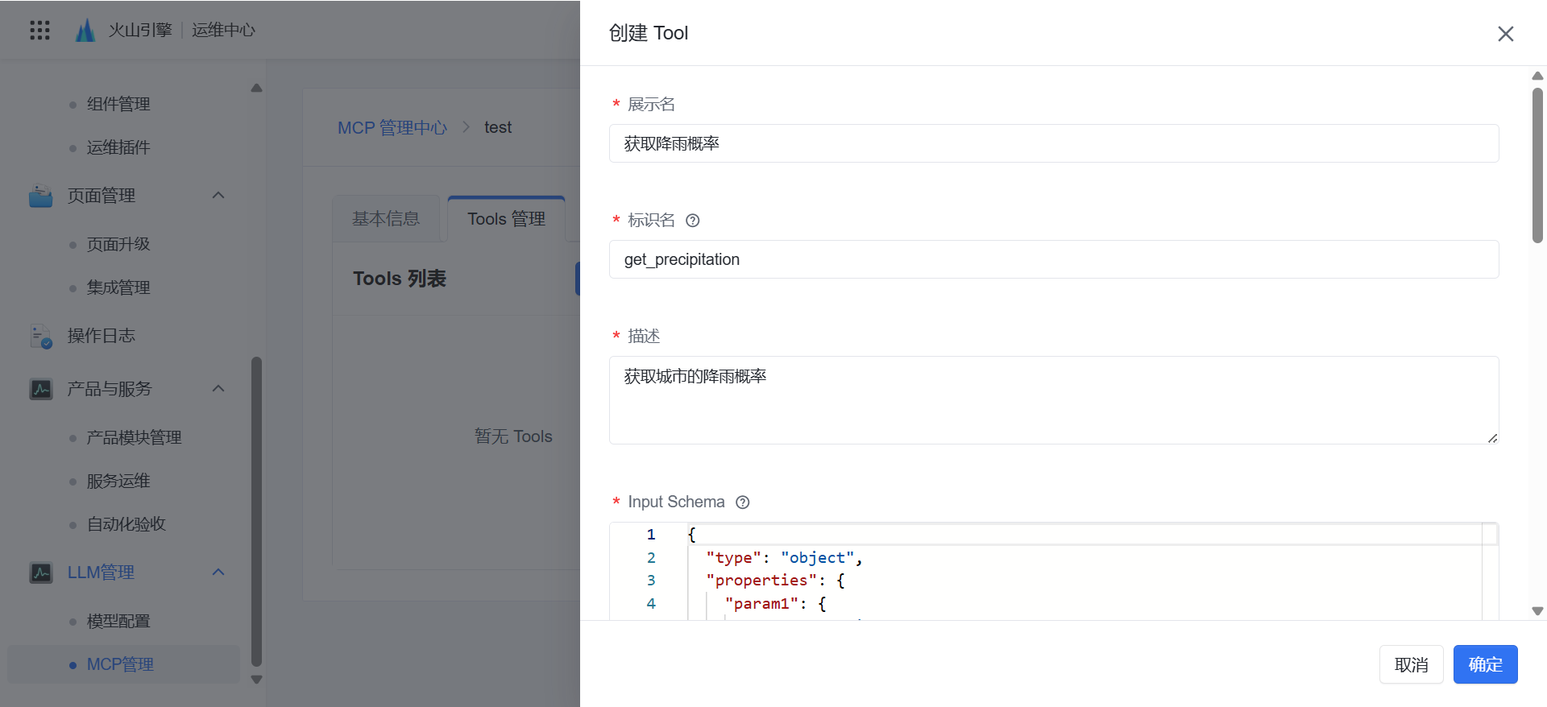Click the drawer's vertical scrollbar thumb

point(1537,165)
